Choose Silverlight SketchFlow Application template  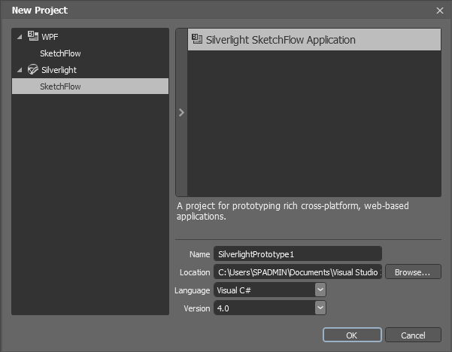point(314,40)
